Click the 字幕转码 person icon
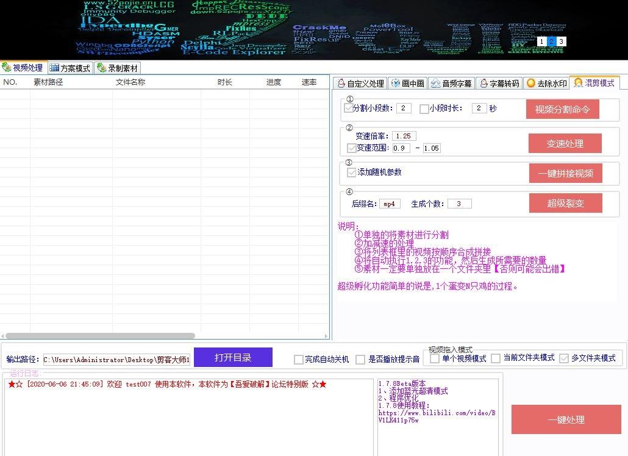This screenshot has width=628, height=456. (483, 83)
